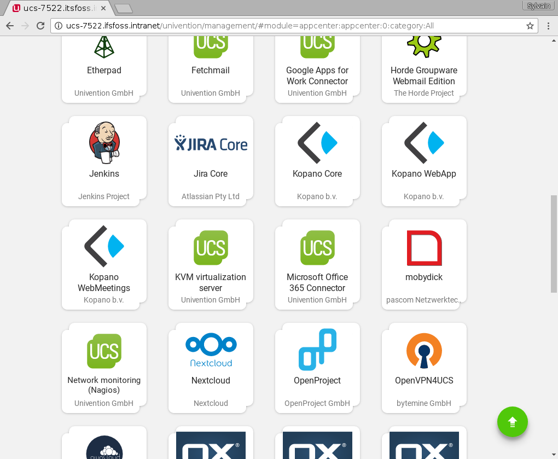Open the Etherpad app icon
This screenshot has width=558, height=459.
point(104,47)
